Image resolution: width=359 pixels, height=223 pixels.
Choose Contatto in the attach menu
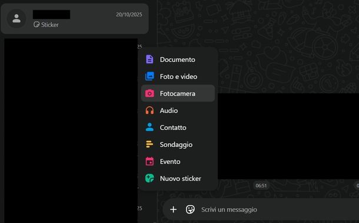click(178, 127)
